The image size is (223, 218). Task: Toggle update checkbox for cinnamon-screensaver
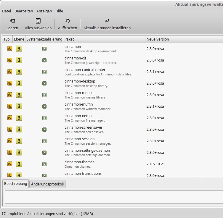[x=44, y=130]
